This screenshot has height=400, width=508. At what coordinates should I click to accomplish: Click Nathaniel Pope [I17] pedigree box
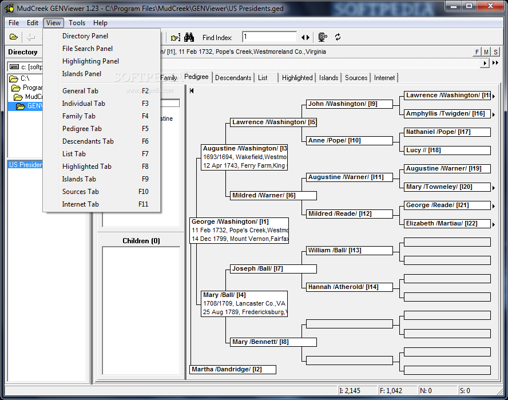(x=447, y=132)
